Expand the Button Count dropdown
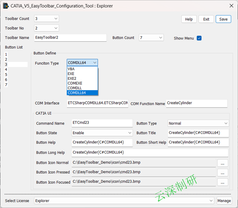The width and height of the screenshot is (238, 208). coord(151,38)
